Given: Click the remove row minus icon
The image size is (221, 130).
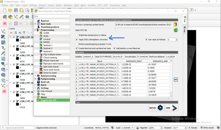Looking at the screenshot, I should (176, 80).
